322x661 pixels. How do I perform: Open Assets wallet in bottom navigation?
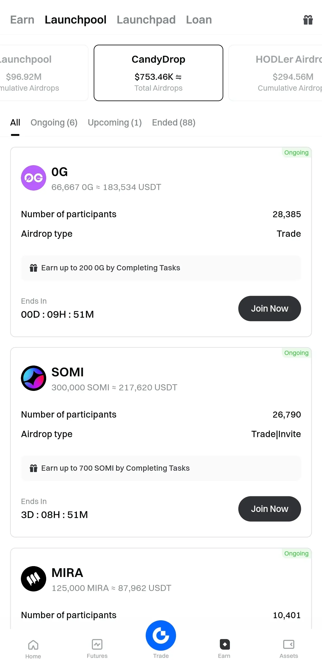[289, 649]
